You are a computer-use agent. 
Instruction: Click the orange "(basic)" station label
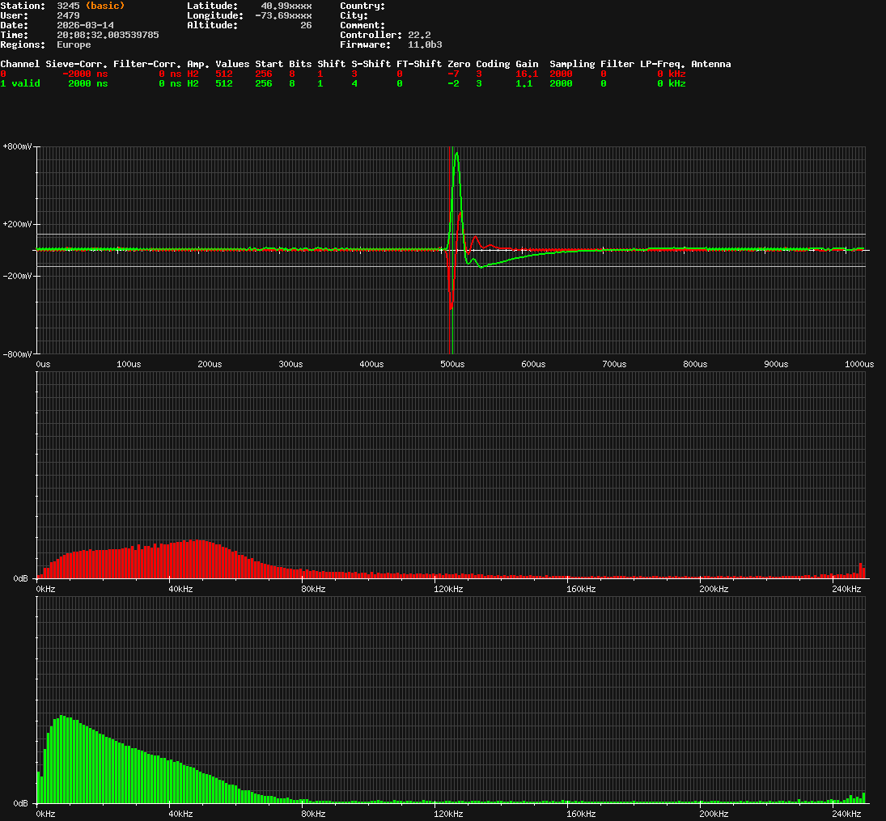click(105, 6)
